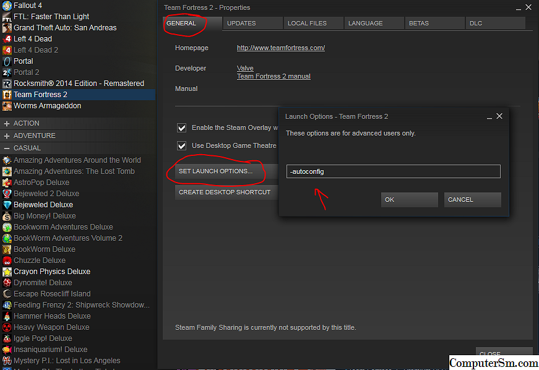Image resolution: width=539 pixels, height=370 pixels.
Task: Click the Portal game icon
Action: (7, 61)
